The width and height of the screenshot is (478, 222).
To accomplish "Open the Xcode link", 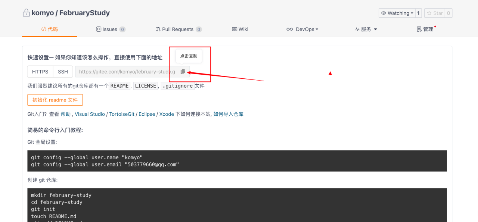I will tap(167, 114).
